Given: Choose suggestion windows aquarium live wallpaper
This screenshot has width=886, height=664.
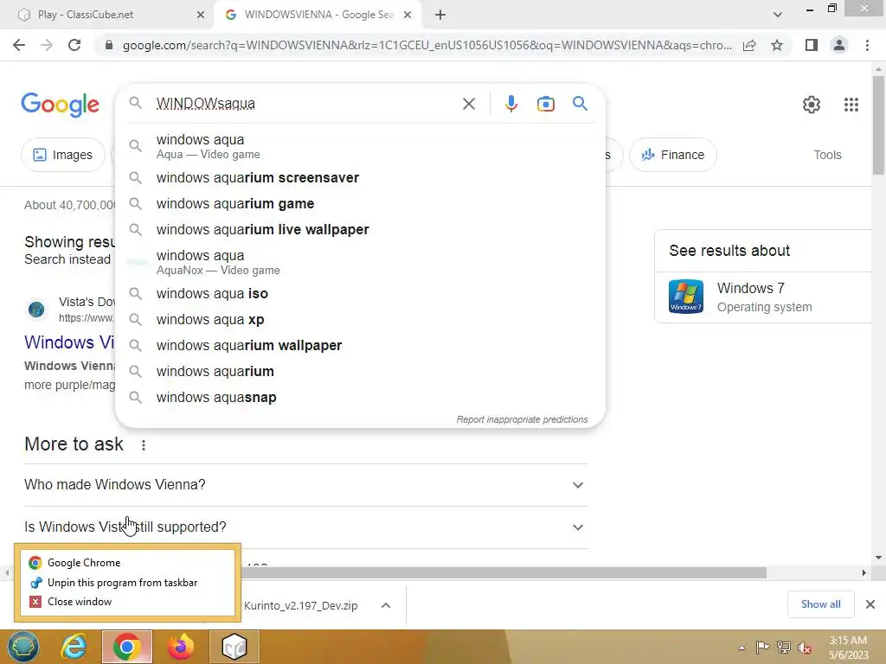Looking at the screenshot, I should [359, 230].
